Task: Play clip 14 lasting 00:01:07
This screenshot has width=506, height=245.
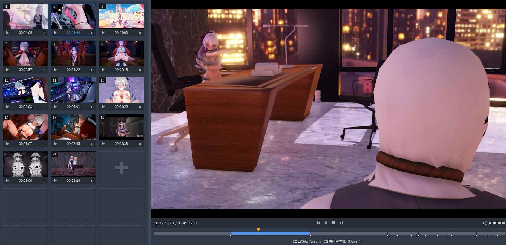Action: coord(7,144)
